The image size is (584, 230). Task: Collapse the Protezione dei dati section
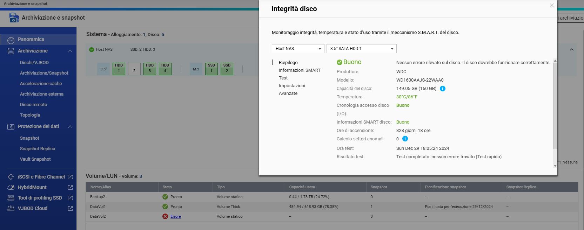tap(70, 127)
